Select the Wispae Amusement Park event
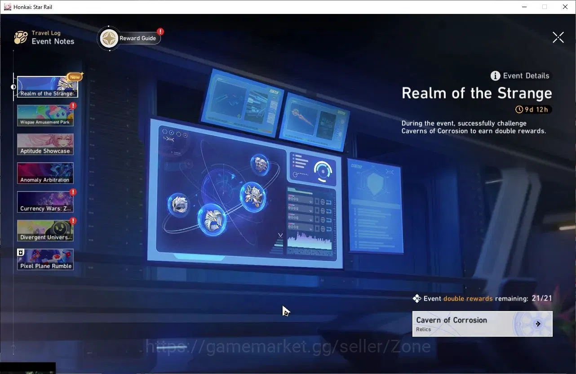576x374 pixels. coord(45,116)
